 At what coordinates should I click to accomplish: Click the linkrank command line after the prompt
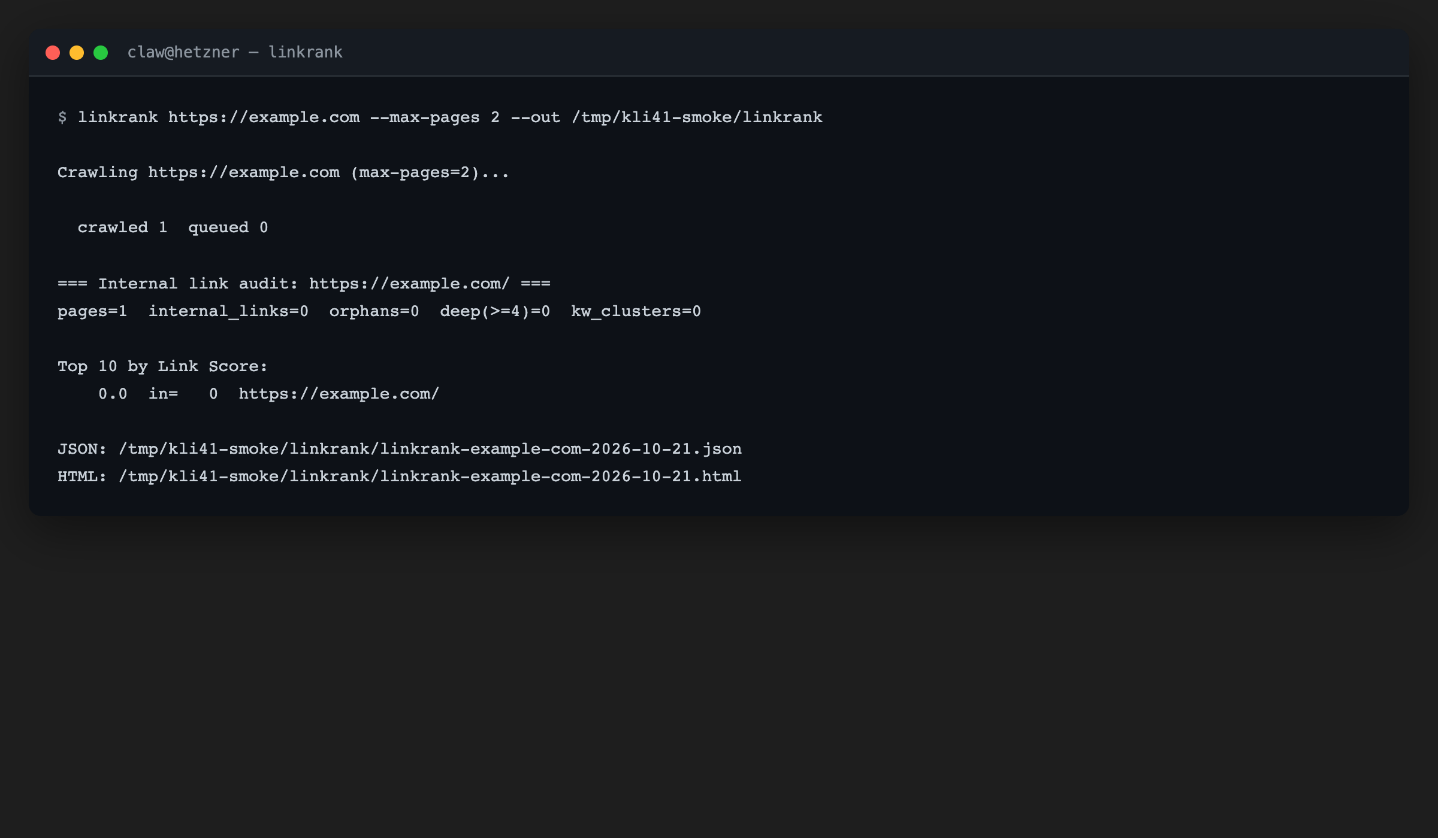coord(450,117)
